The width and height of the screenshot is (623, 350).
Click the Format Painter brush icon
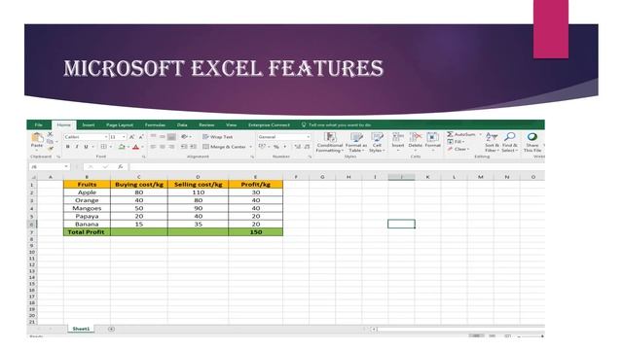click(x=50, y=149)
